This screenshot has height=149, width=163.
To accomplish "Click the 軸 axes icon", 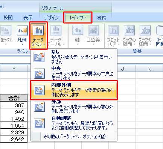I will tap(78, 30).
